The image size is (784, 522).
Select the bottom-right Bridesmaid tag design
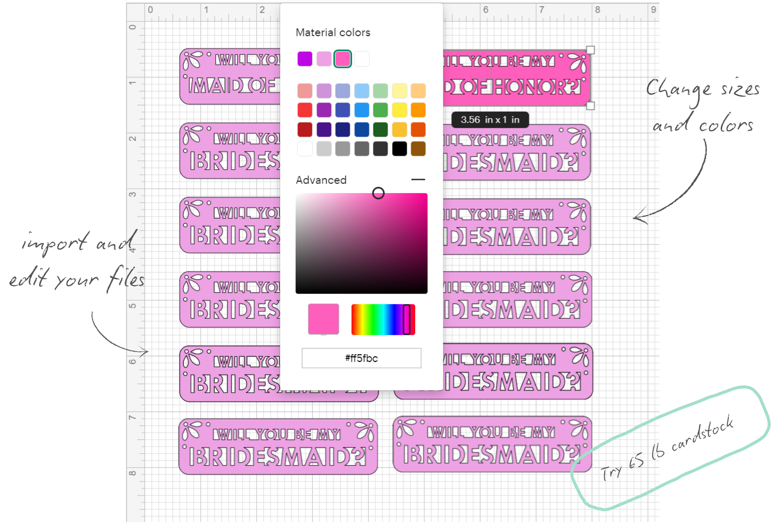(492, 445)
